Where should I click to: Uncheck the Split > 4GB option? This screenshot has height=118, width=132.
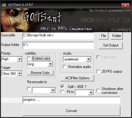coord(62,86)
